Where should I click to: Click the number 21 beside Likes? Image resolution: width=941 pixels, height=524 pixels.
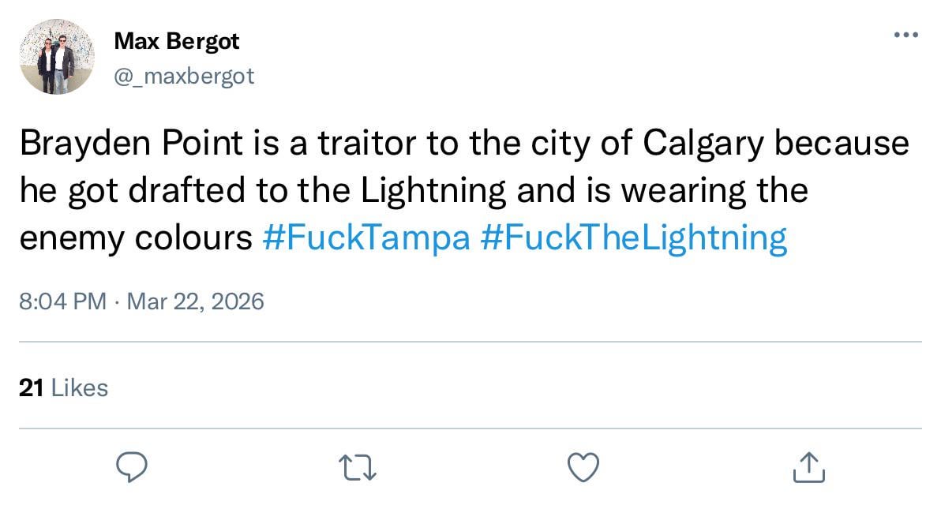click(30, 387)
